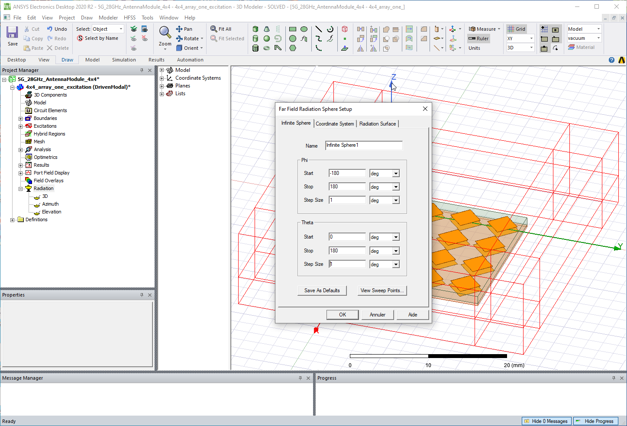Viewport: 627px width, 426px height.
Task: Draw a torus primitive
Action: point(267,48)
